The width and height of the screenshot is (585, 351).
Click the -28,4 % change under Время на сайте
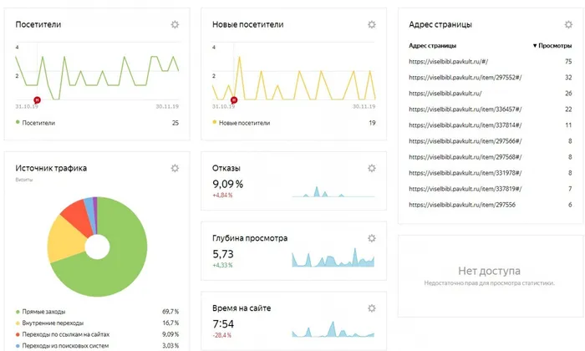pyautogui.click(x=222, y=335)
